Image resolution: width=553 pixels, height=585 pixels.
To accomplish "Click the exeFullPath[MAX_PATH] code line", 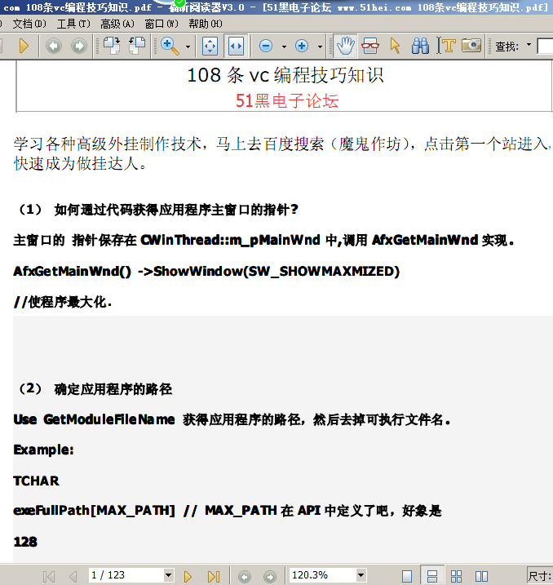I will click(x=228, y=511).
